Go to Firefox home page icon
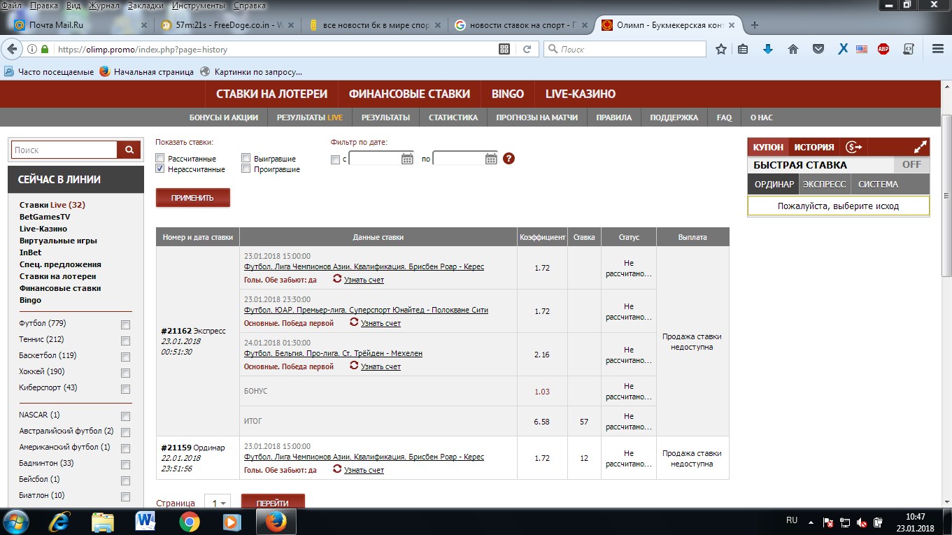 pyautogui.click(x=793, y=50)
